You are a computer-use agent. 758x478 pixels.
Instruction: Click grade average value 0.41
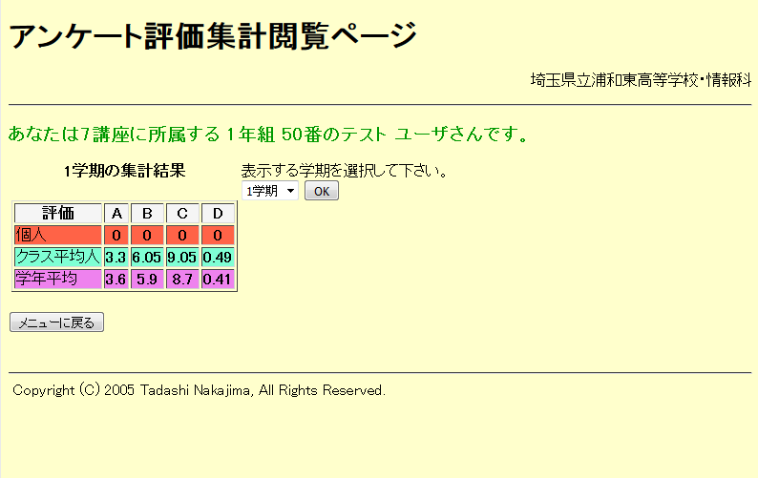tap(218, 279)
